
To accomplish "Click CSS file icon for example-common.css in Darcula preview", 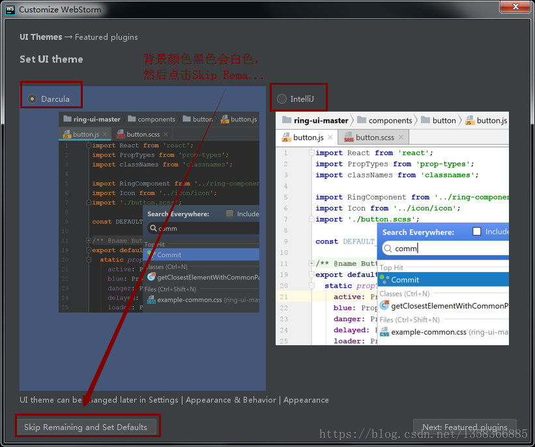I will pyautogui.click(x=151, y=300).
